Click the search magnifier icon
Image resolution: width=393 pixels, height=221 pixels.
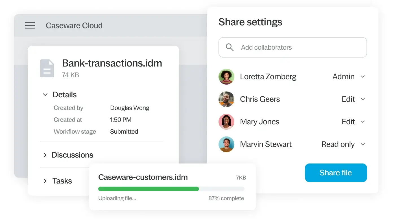click(230, 47)
